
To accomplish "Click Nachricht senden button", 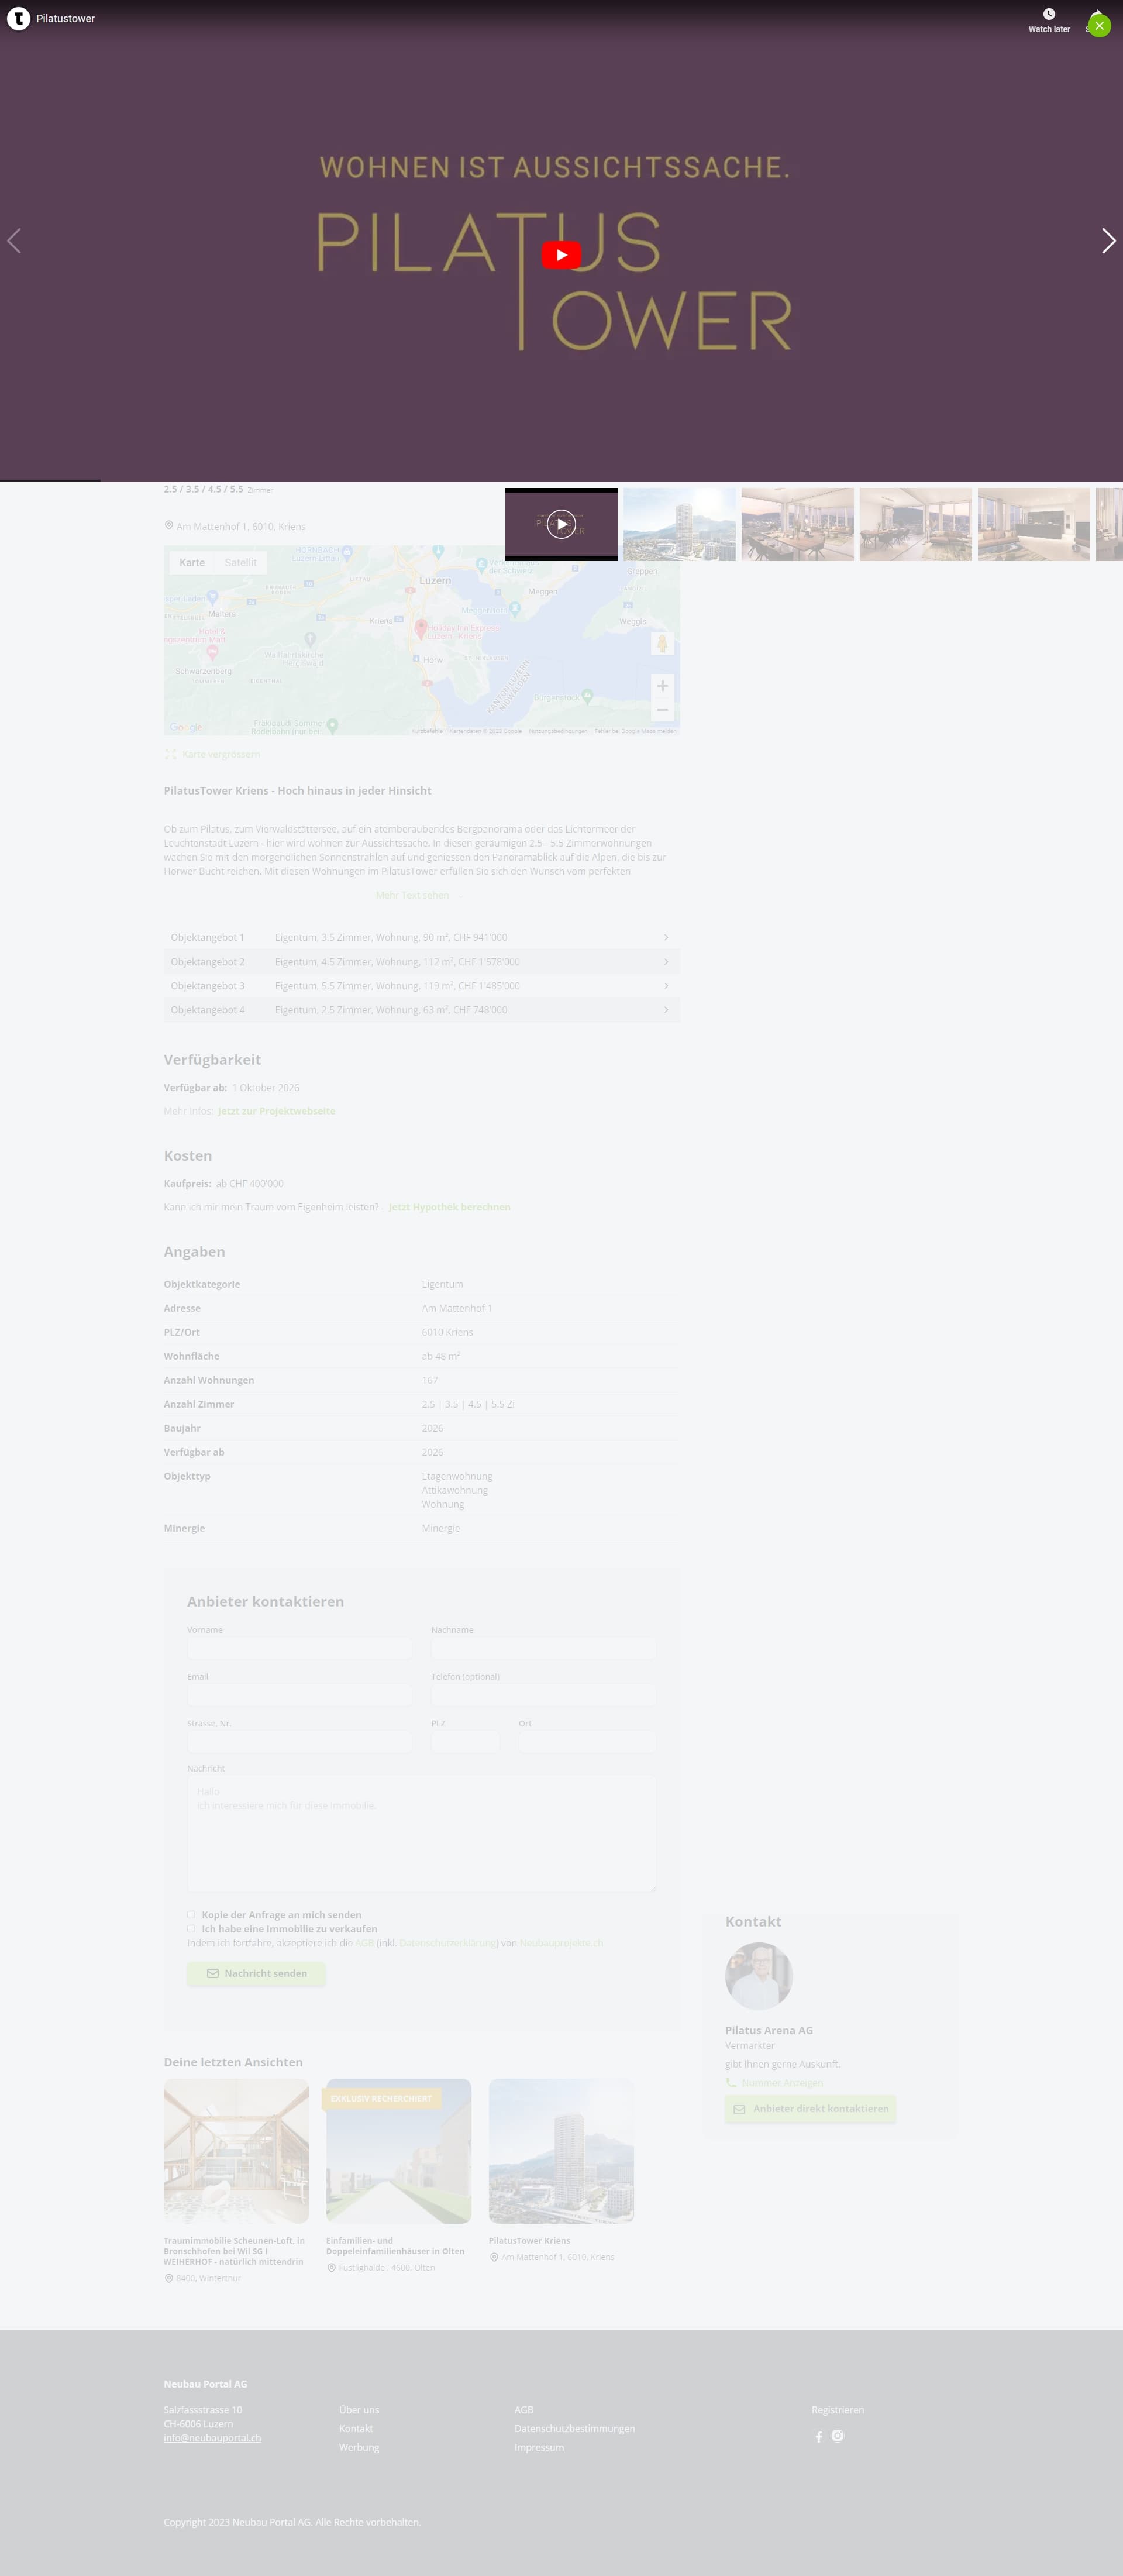I will tap(256, 1973).
